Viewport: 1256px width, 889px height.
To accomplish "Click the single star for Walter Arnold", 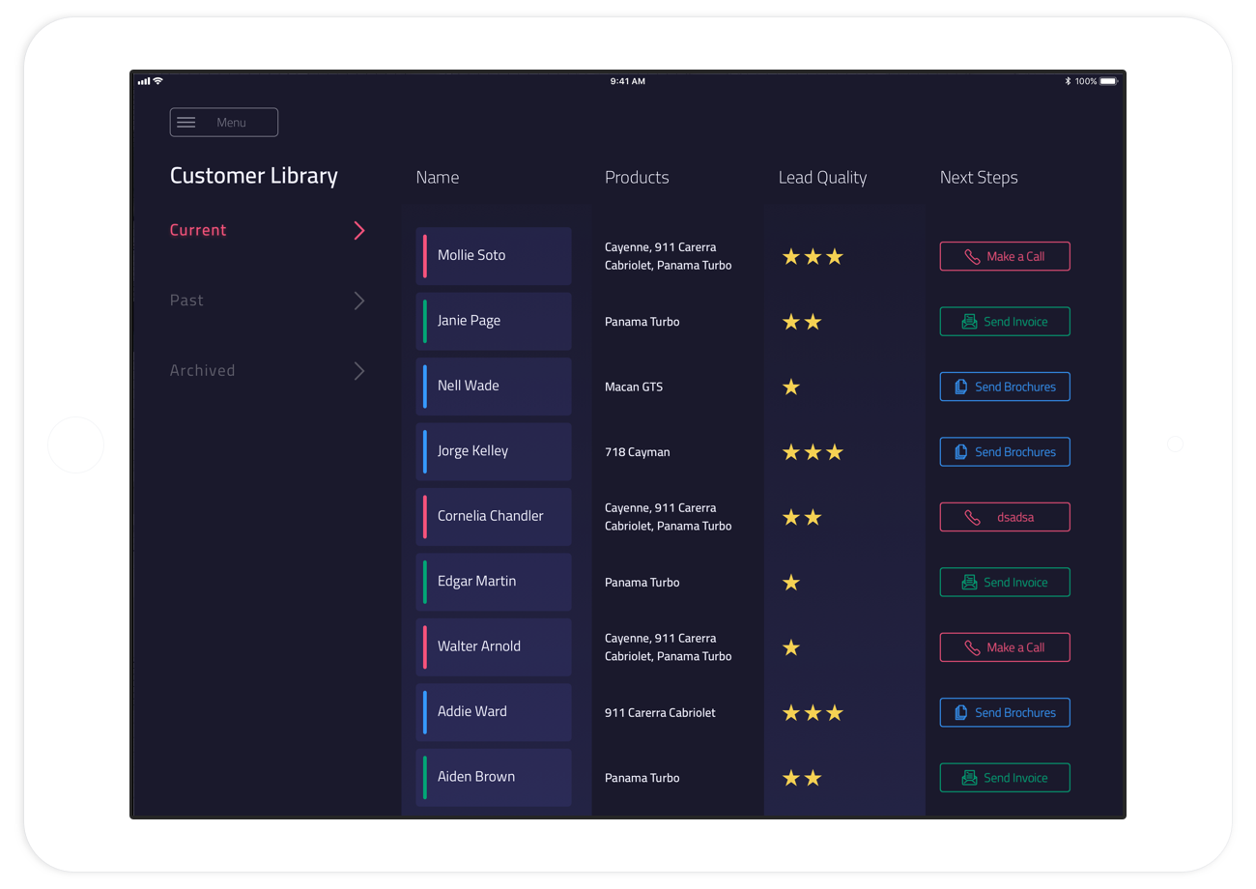I will pyautogui.click(x=791, y=647).
